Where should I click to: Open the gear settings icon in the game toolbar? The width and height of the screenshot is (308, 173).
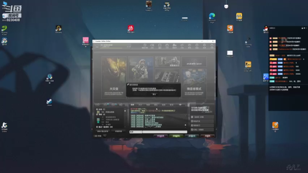(x=204, y=45)
